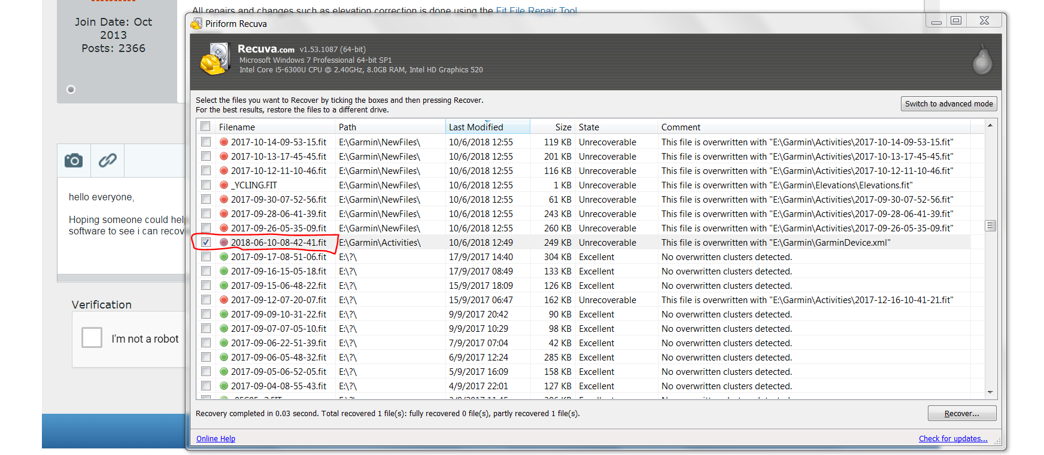
Task: Click the Piriform Recuva title bar icon
Action: click(196, 24)
